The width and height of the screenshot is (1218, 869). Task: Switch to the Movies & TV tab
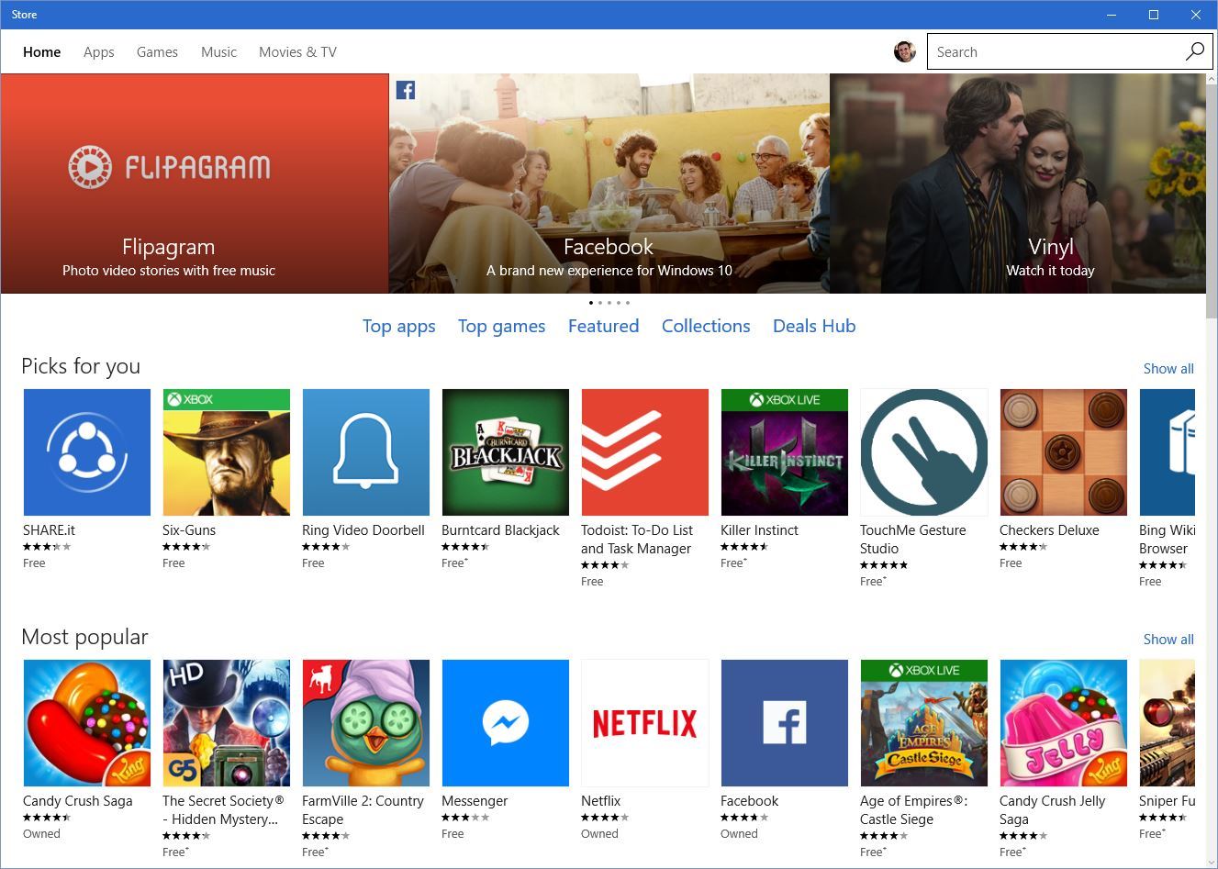[x=297, y=52]
